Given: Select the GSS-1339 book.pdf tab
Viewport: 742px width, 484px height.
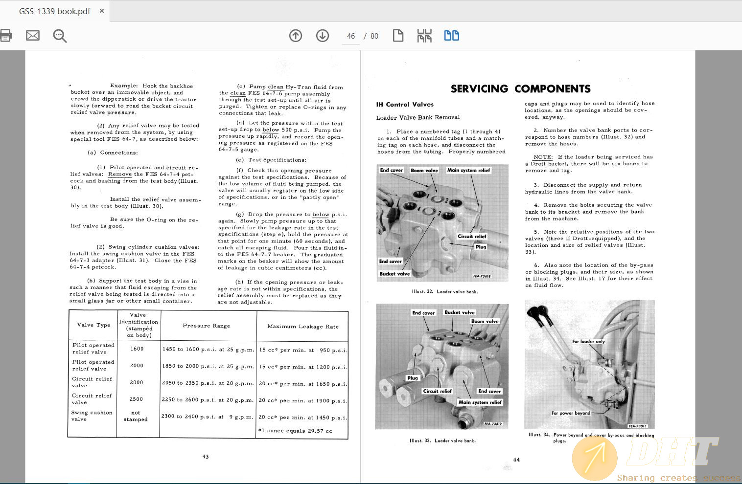Looking at the screenshot, I should coord(54,11).
